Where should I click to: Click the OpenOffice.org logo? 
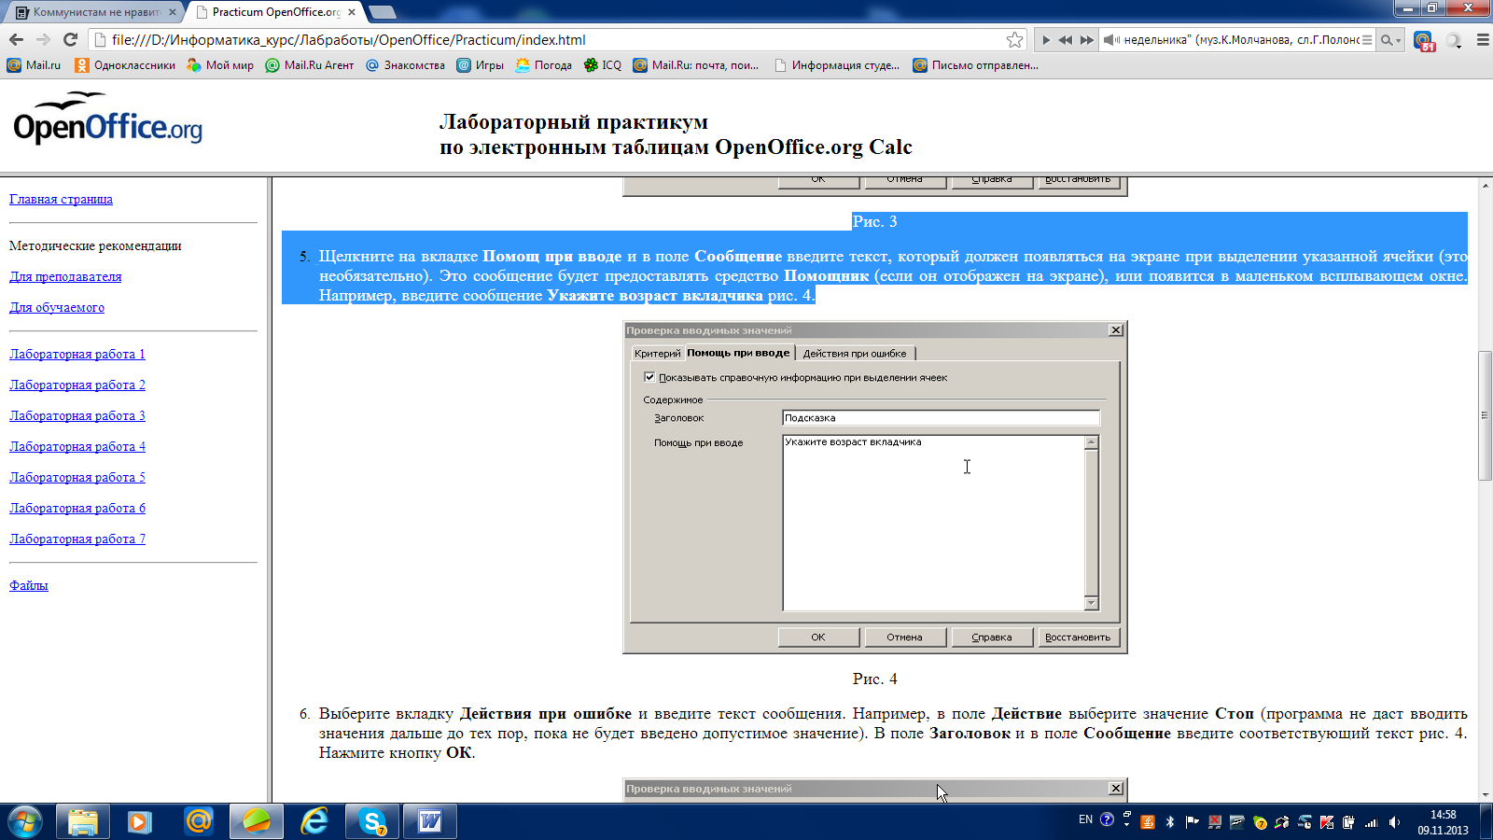pyautogui.click(x=107, y=119)
